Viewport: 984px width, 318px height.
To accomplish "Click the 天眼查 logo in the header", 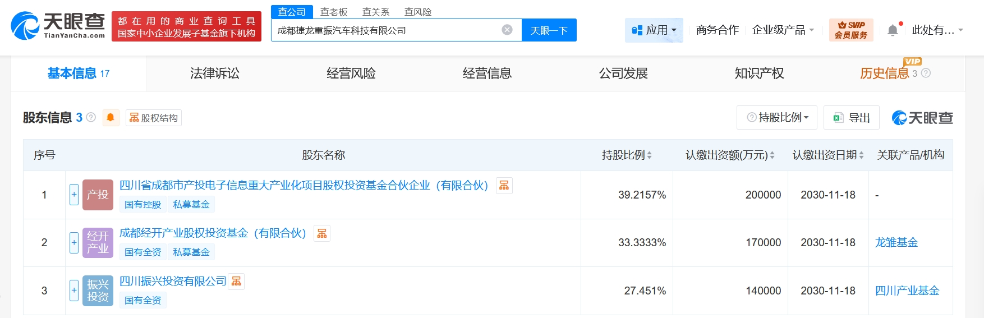I will (x=58, y=26).
